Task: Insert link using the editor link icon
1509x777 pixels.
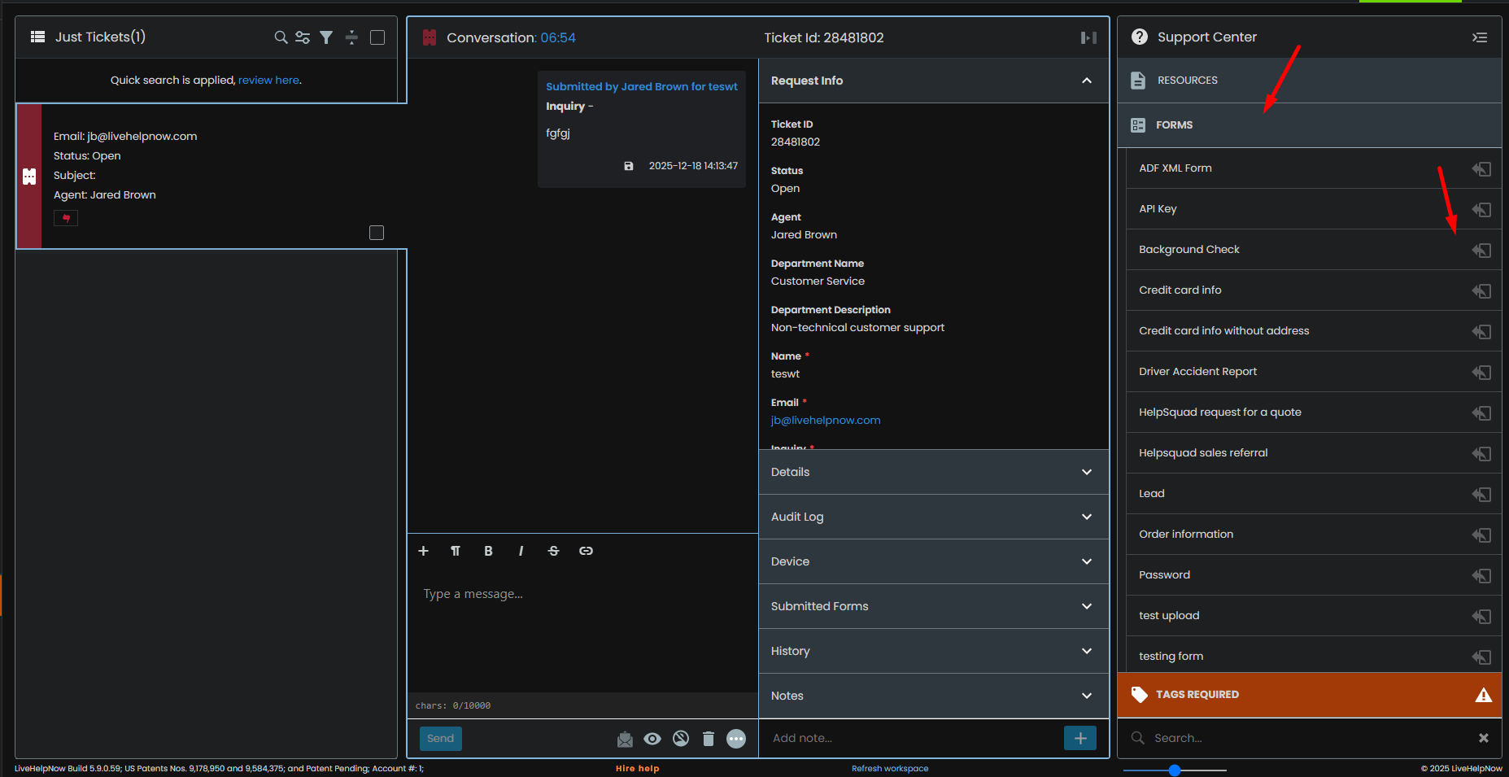Action: click(x=586, y=551)
